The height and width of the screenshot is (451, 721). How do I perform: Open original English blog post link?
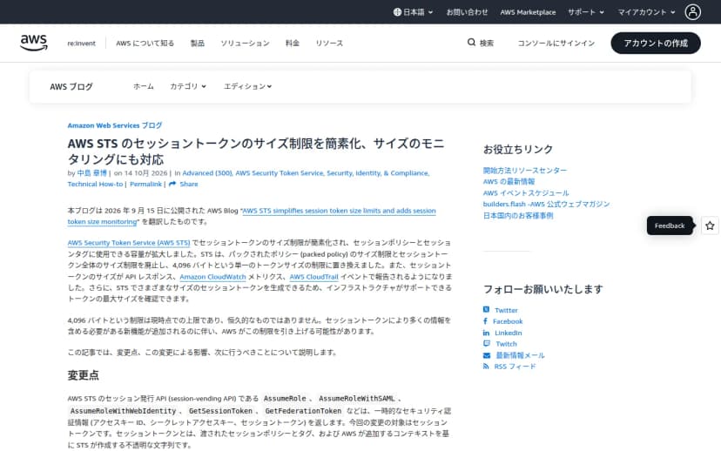pos(339,211)
